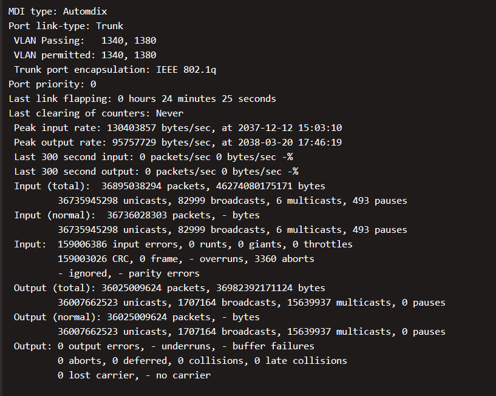This screenshot has height=396, width=496.
Task: Click the "- ignored, - parity errors" line
Action: click(129, 274)
